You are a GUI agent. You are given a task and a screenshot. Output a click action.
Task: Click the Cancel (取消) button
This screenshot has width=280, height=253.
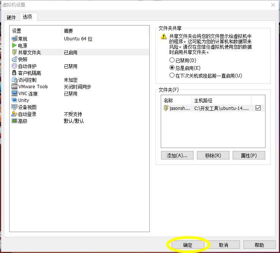tap(224, 245)
